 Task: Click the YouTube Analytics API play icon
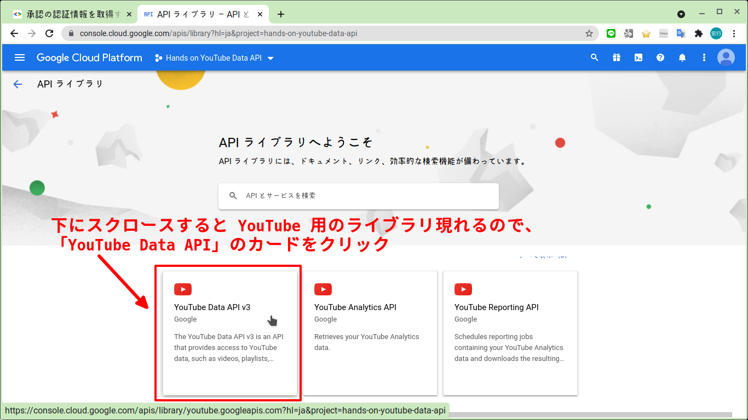point(323,289)
